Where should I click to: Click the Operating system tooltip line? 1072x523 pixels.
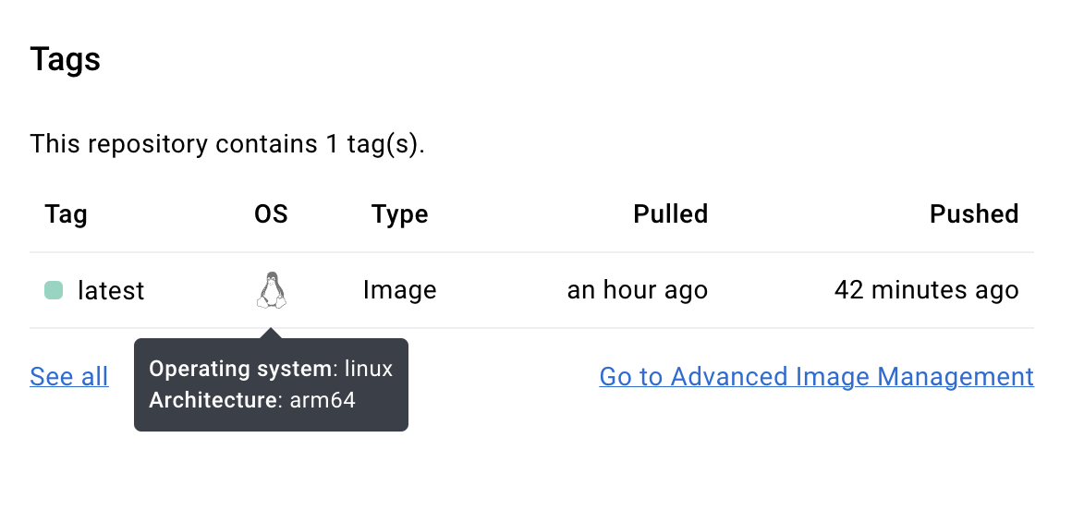[x=271, y=369]
